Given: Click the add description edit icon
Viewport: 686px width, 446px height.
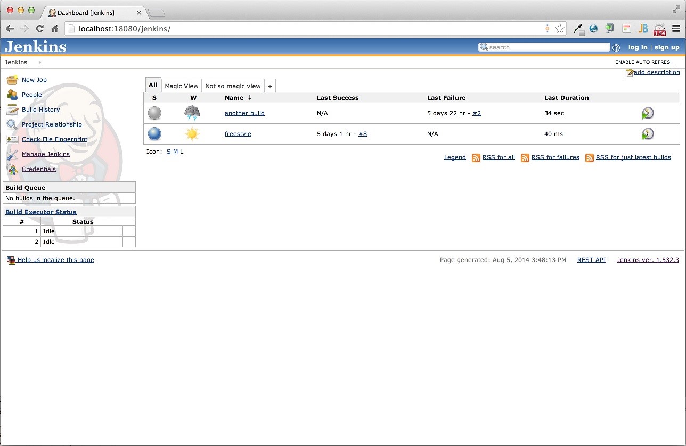Looking at the screenshot, I should (x=630, y=73).
